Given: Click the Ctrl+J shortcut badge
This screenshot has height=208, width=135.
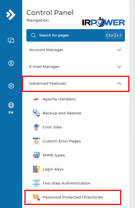Looking at the screenshot, I should 114,35.
